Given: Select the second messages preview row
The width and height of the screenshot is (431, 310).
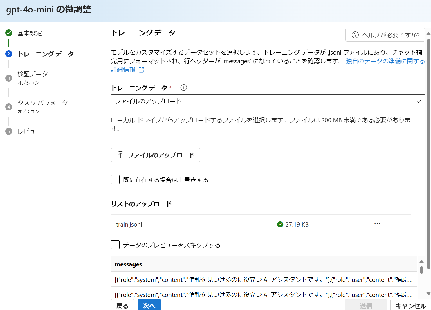Looking at the screenshot, I should (264, 293).
